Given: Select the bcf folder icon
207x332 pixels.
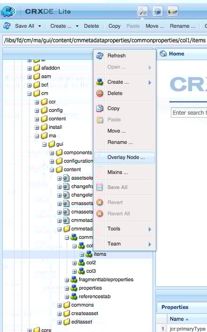Looking at the screenshot, I should pos(37,85).
